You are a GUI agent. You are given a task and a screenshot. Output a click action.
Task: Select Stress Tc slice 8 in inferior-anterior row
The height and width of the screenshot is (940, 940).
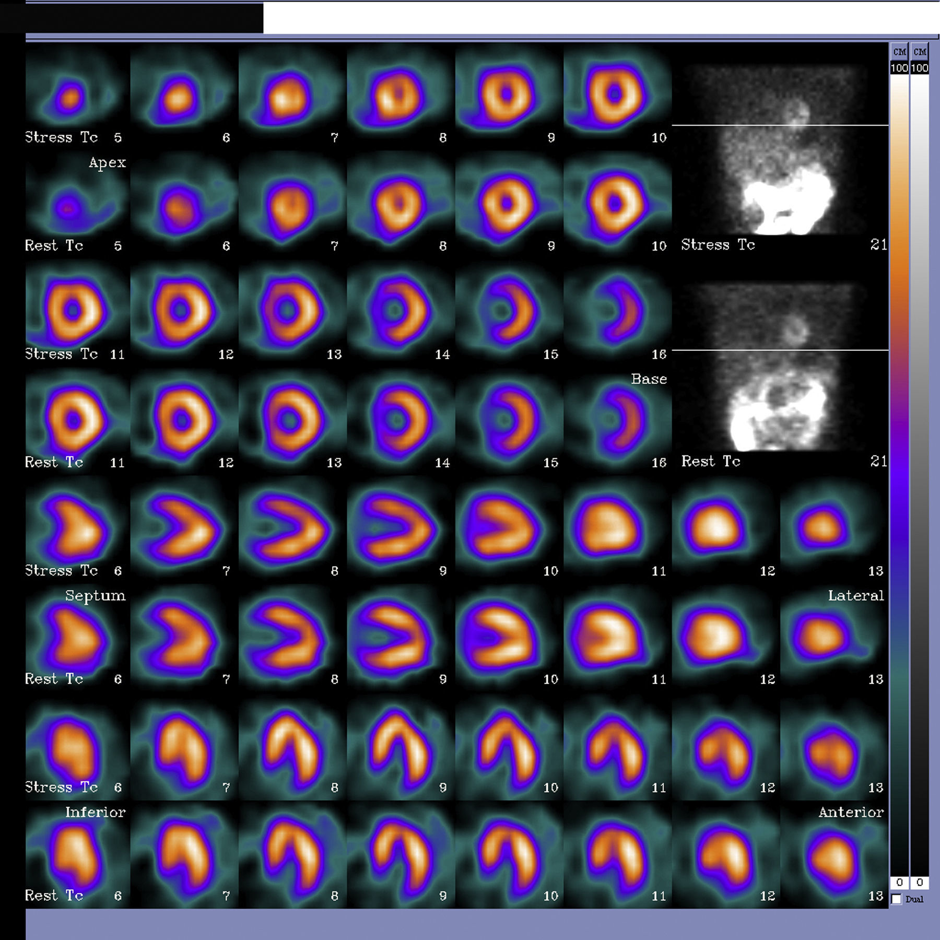coord(290,747)
